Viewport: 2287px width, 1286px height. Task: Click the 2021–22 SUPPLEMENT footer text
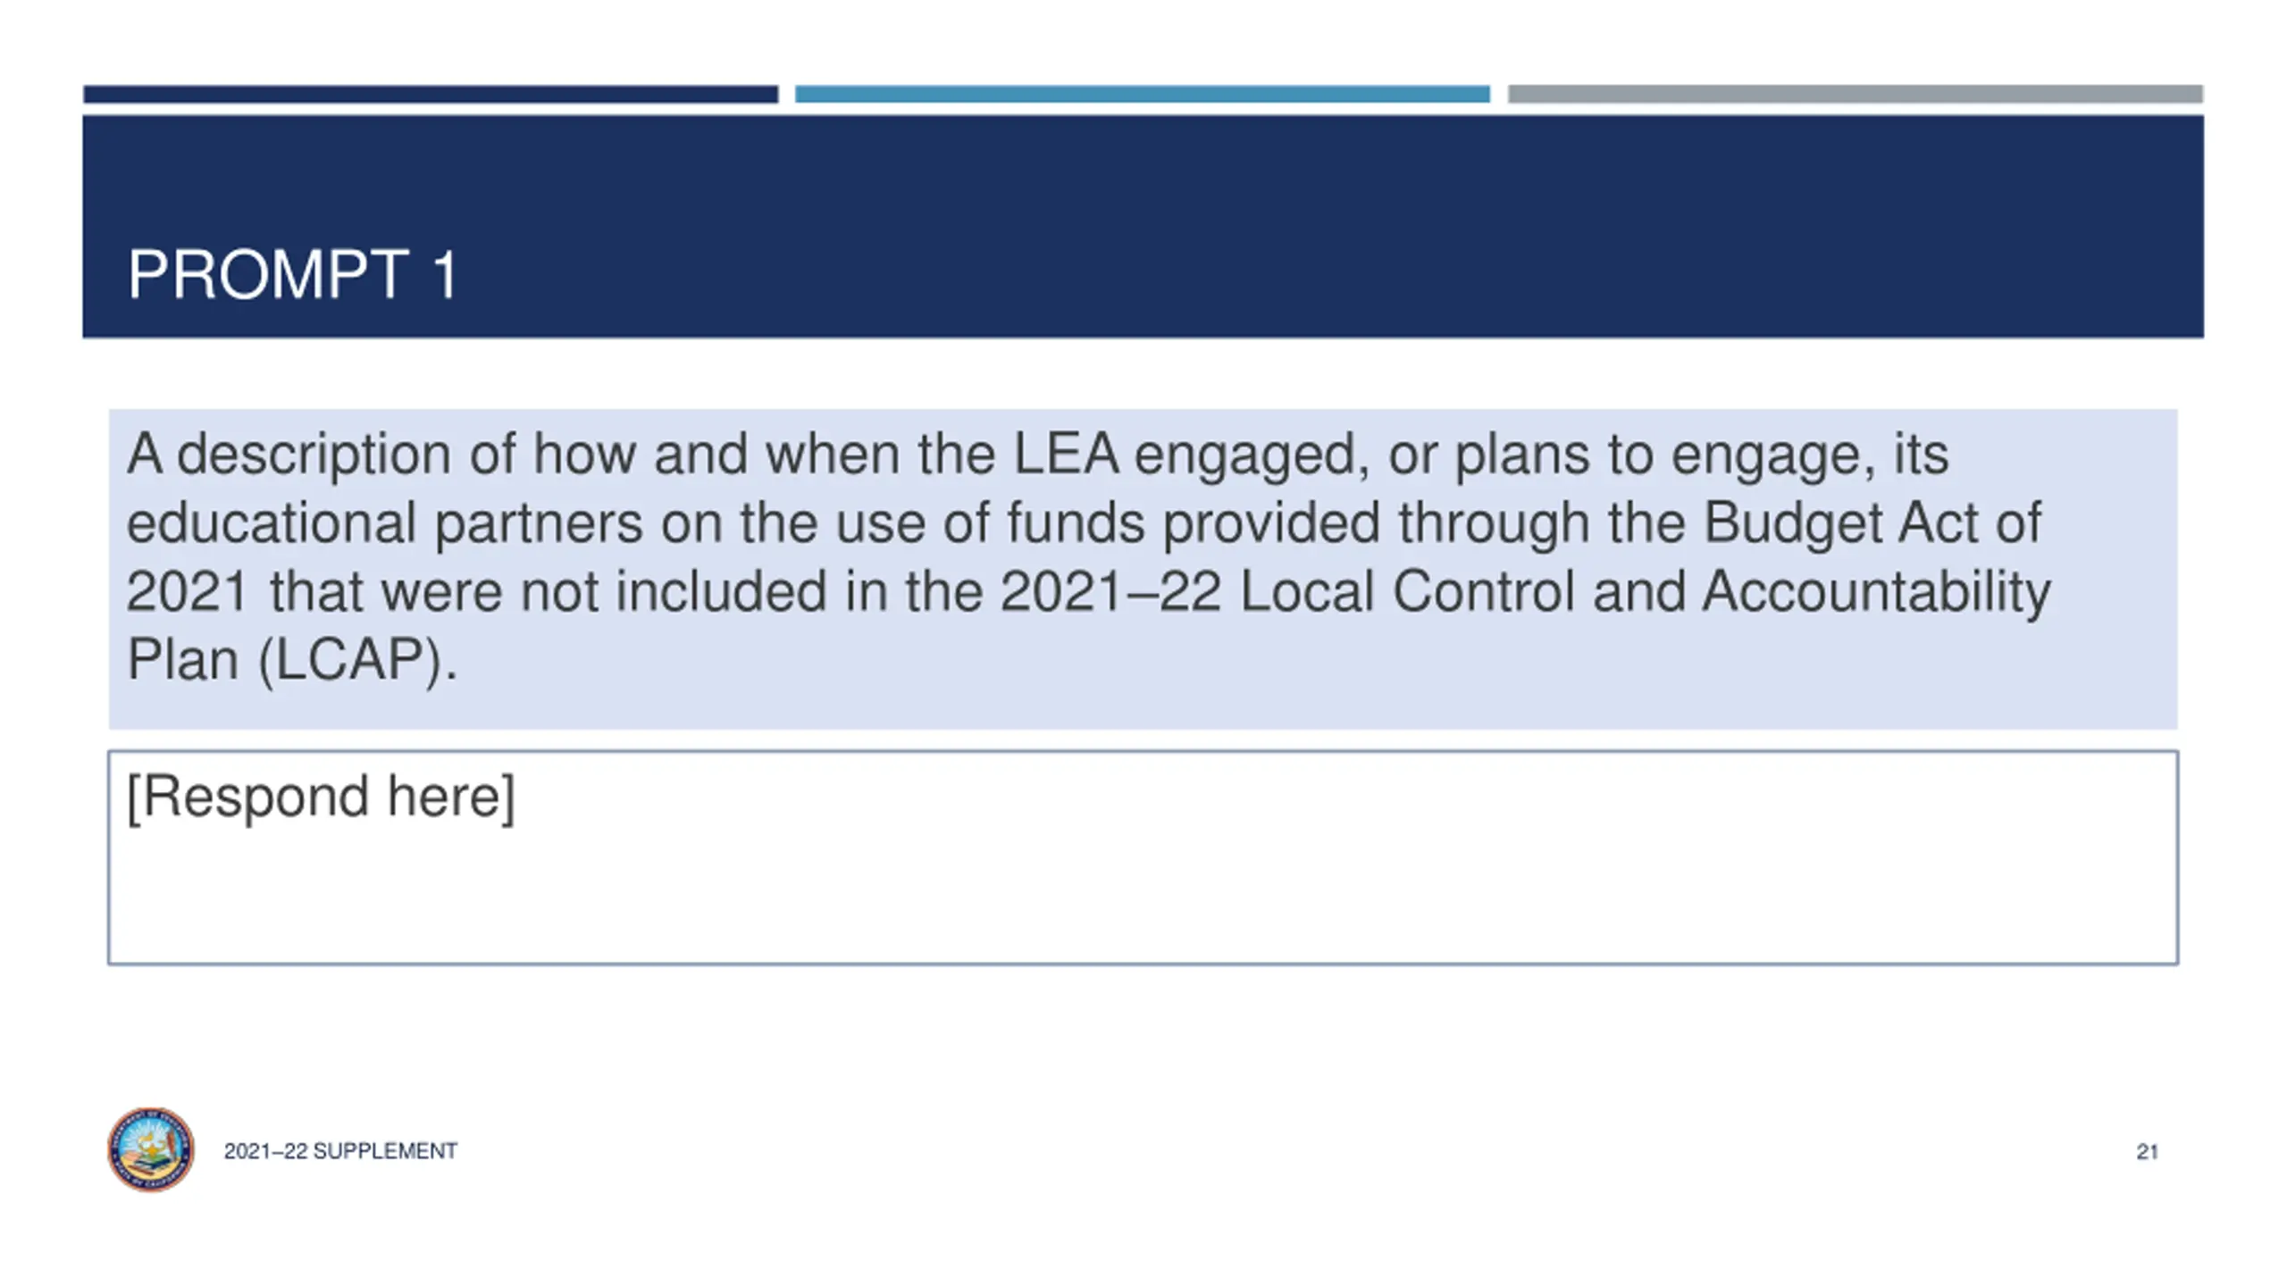pyautogui.click(x=340, y=1151)
